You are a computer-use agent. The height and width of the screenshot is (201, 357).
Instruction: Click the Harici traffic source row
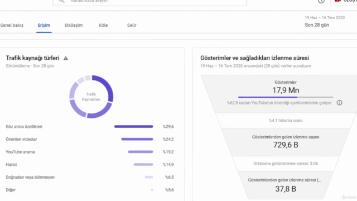[x=90, y=165]
